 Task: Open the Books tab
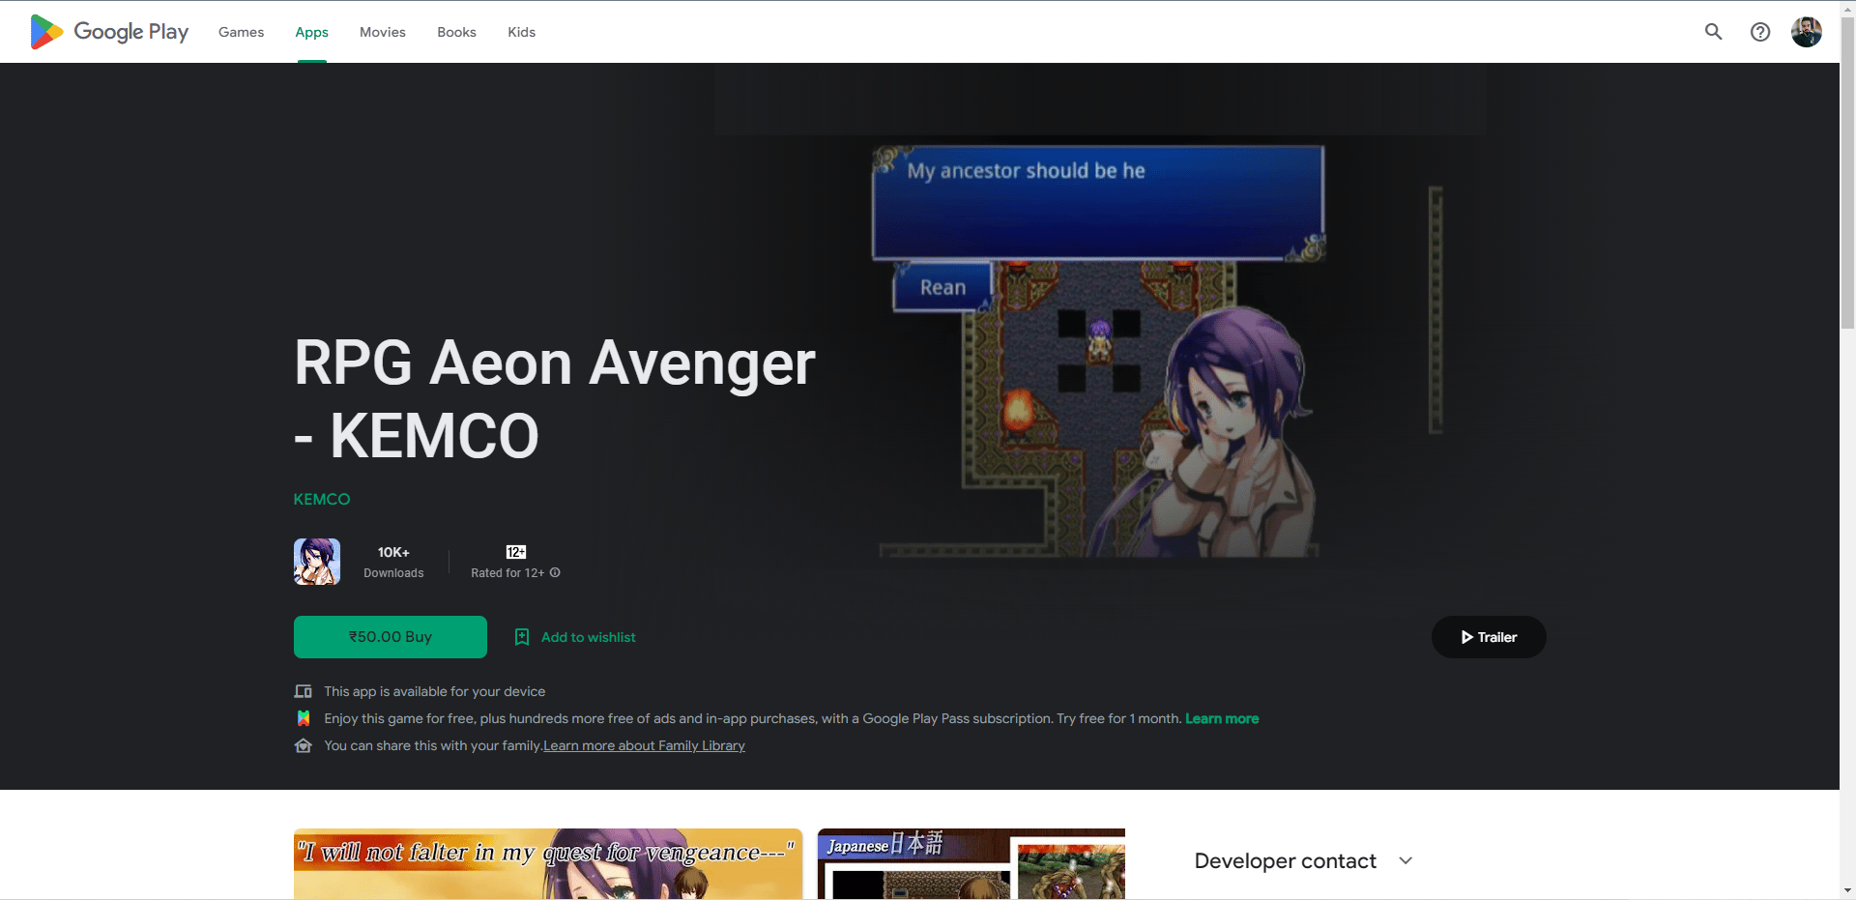[456, 32]
